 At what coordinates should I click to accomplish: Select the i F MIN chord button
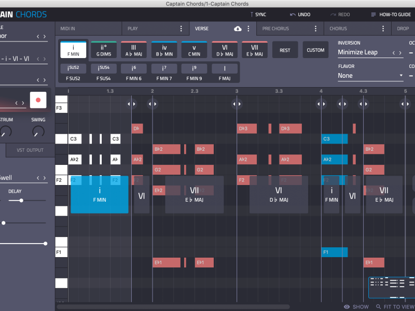click(73, 50)
